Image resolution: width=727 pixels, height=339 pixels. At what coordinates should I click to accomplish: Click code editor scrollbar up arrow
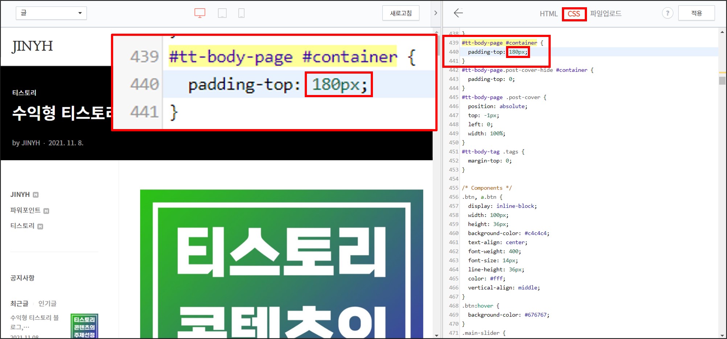[x=722, y=32]
